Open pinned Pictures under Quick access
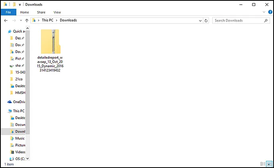274x168 pixels. 18,59
